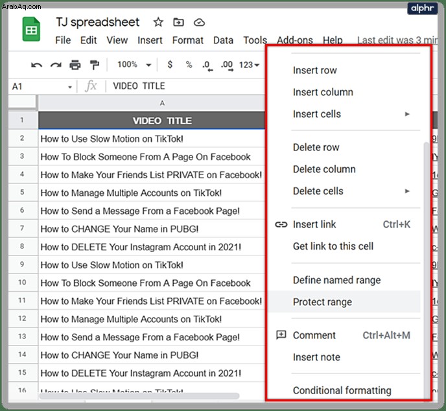
Task: Open the View menu
Action: tap(117, 40)
